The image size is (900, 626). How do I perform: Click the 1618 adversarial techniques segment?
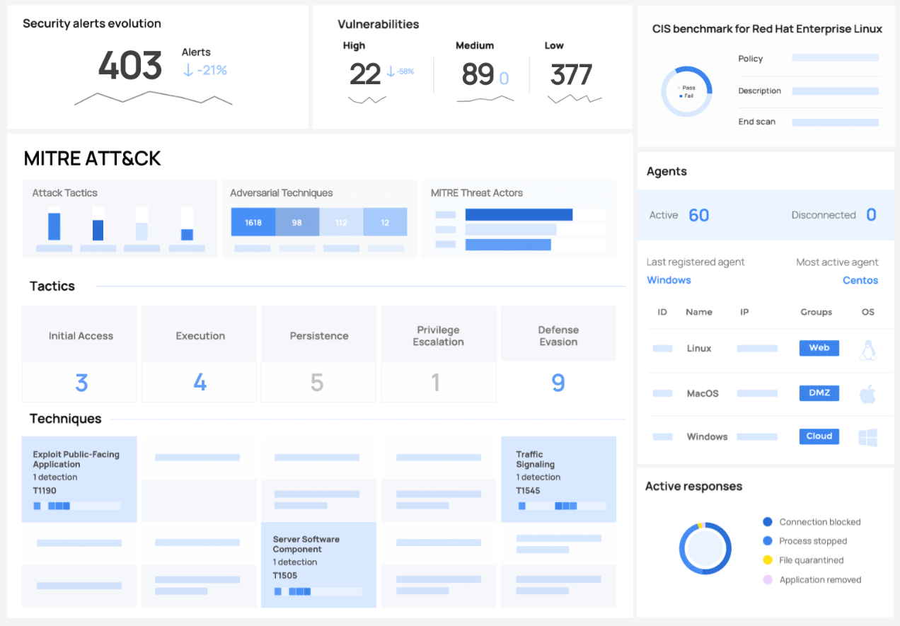(x=253, y=222)
